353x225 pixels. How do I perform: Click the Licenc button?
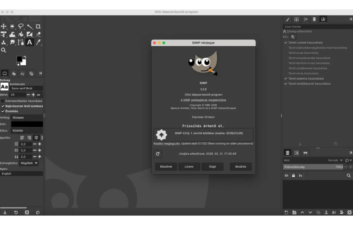pos(189,167)
